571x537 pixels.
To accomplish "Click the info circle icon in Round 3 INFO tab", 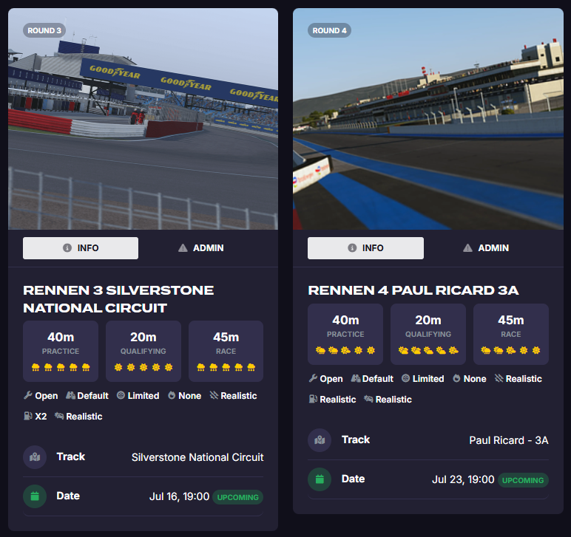I will pyautogui.click(x=67, y=248).
